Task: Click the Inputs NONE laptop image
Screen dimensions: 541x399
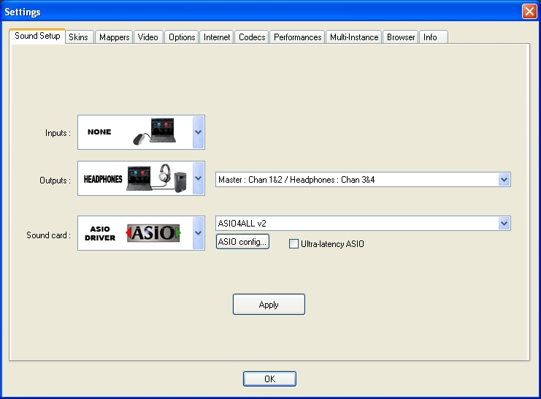Action: (155, 132)
